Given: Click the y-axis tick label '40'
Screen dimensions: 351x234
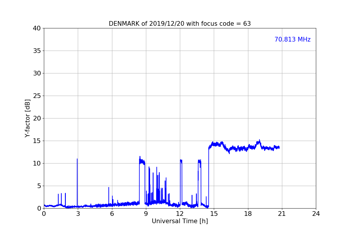Looking at the screenshot, I should pos(37,28).
